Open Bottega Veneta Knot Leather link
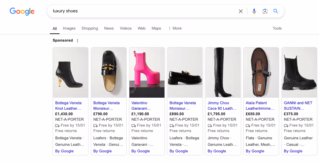This screenshot has width=319, height=162. [x=68, y=106]
